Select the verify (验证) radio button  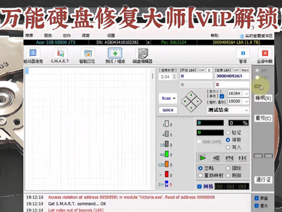pyautogui.click(x=228, y=132)
